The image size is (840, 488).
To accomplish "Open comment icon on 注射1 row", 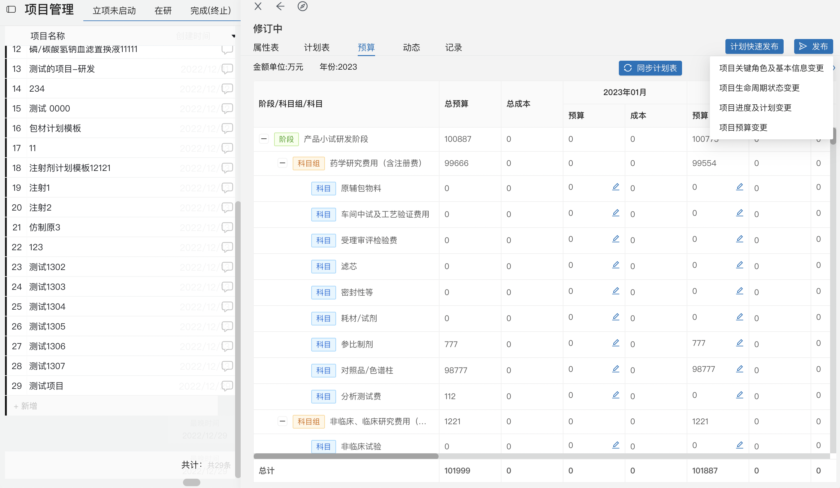I will click(x=227, y=188).
